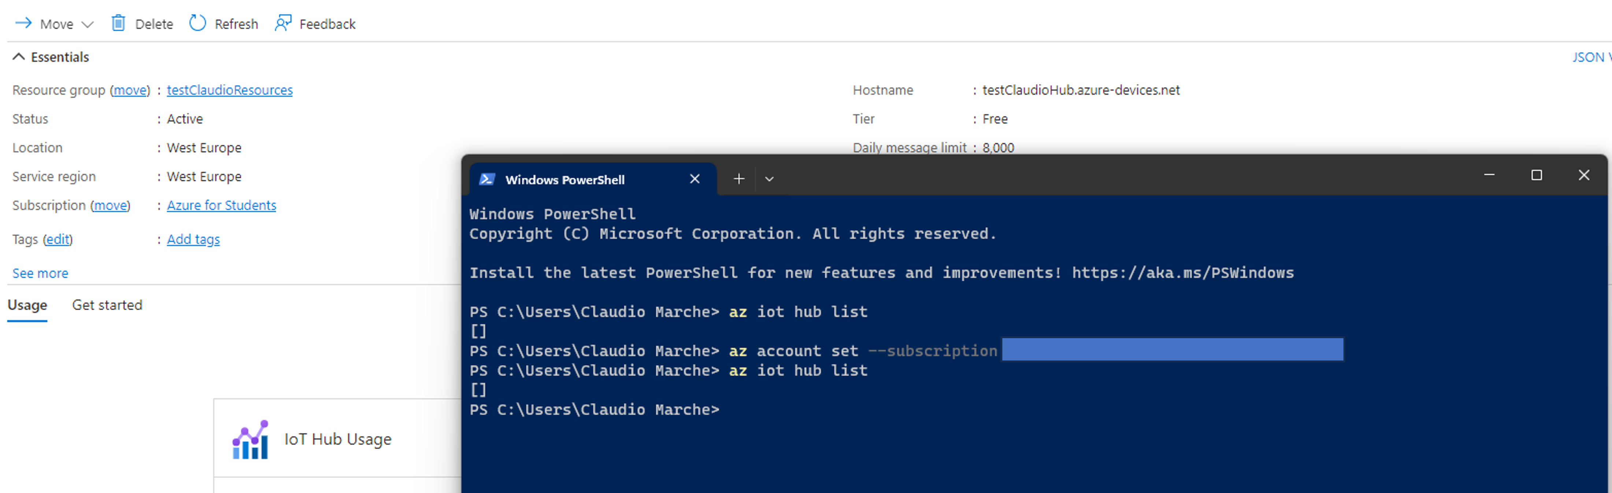Open a new terminal tab with the plus icon
1612x493 pixels.
pyautogui.click(x=739, y=179)
